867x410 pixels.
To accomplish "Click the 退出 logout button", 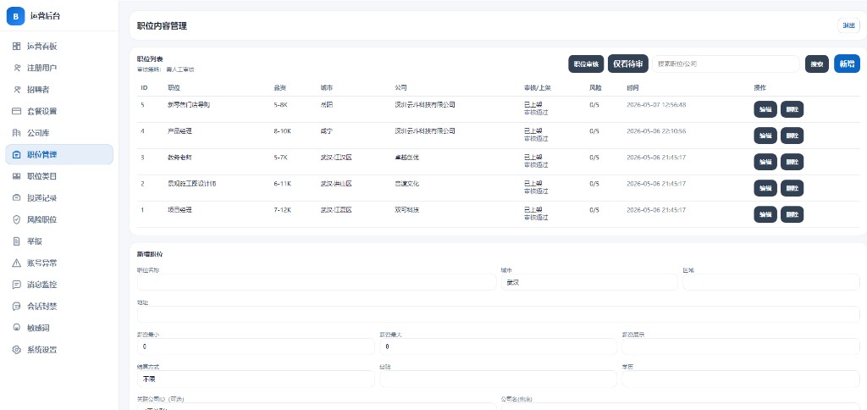I will tap(848, 25).
